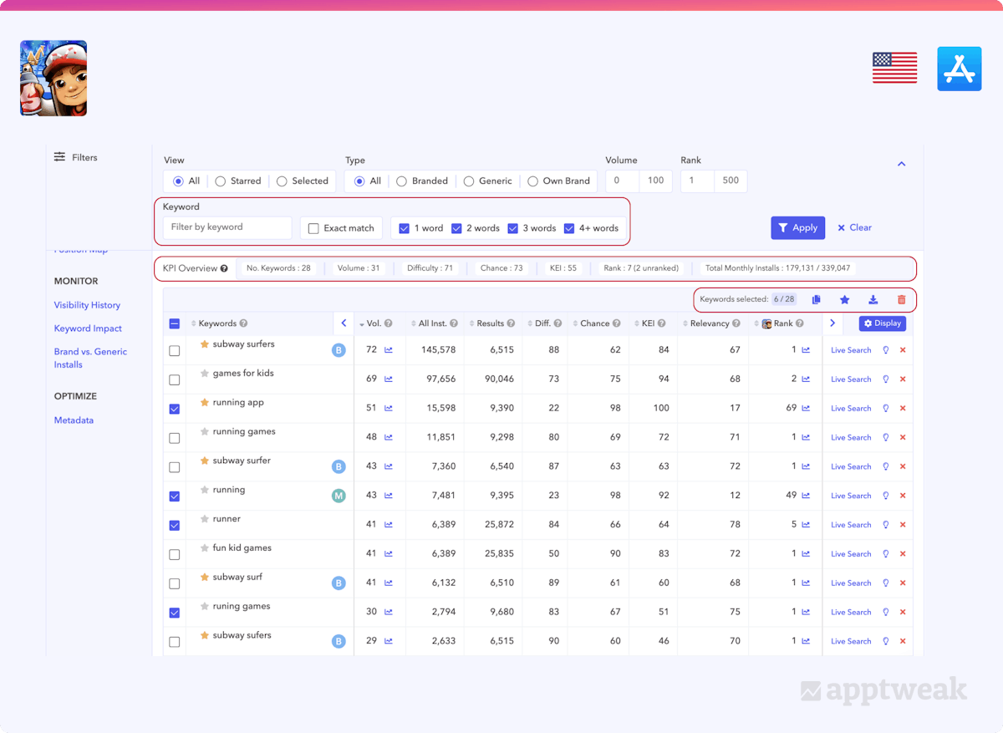This screenshot has width=1003, height=733.
Task: Open volume history chart for subway surfers
Action: [389, 350]
